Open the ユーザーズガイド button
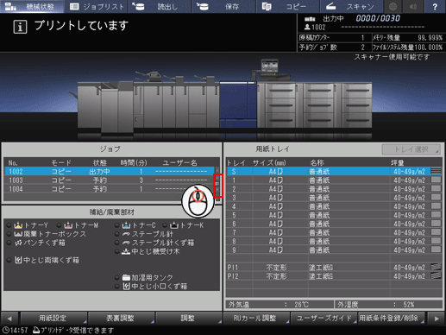The height and width of the screenshot is (335, 446). 324,318
